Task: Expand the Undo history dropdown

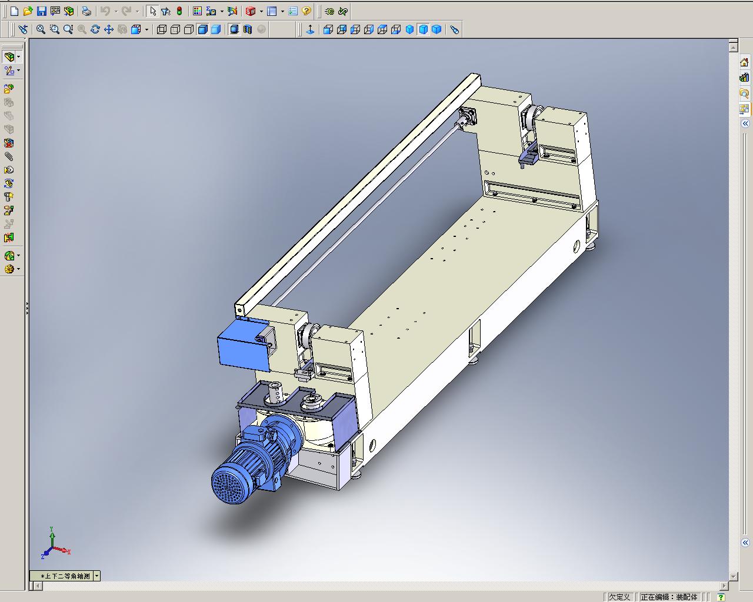Action: [x=115, y=11]
